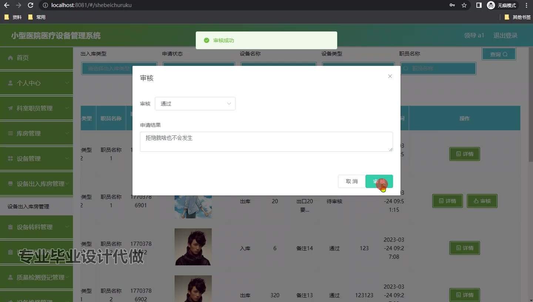
Task: Open the incognito 无痕模式 indicator
Action: point(502,5)
